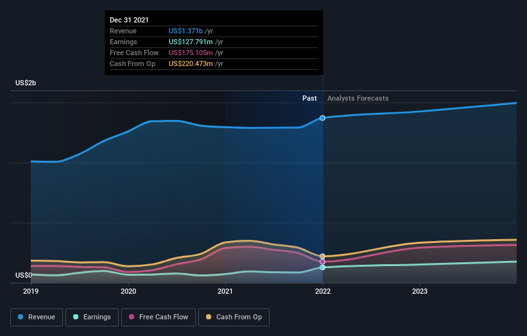Click the teal Earnings data point marker

(322, 267)
